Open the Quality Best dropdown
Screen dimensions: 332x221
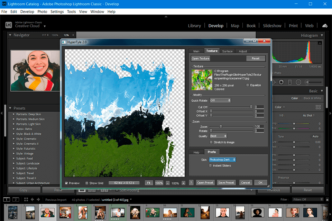(218, 136)
